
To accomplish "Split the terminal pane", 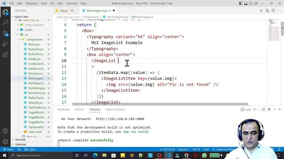I will (263, 110).
